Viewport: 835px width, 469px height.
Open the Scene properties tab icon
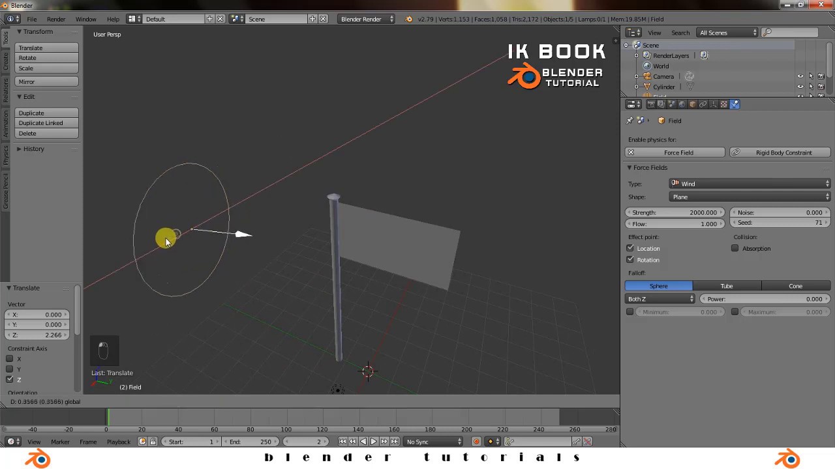(672, 104)
